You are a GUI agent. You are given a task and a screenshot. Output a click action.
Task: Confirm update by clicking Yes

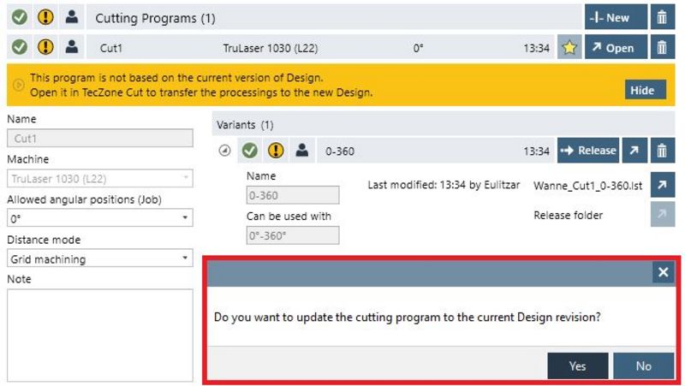tap(578, 365)
